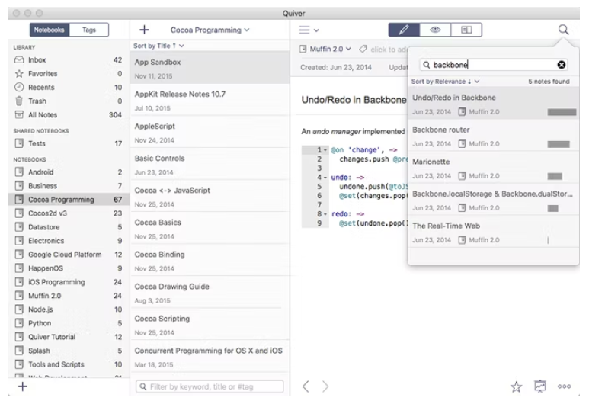Open the Inbox library item
The height and width of the screenshot is (404, 605).
pyautogui.click(x=69, y=59)
